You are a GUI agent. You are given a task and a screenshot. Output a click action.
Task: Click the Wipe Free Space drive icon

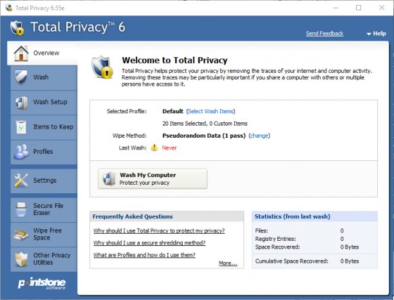coord(21,235)
